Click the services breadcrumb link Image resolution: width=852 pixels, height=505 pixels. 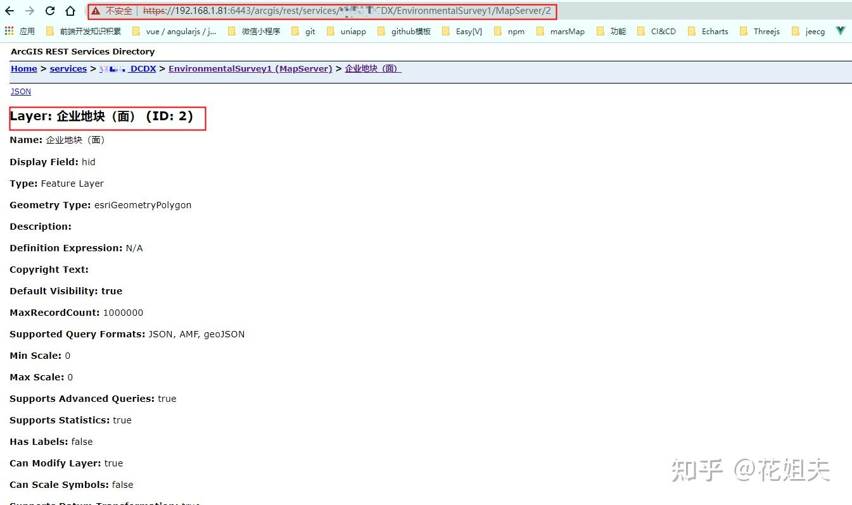[68, 68]
